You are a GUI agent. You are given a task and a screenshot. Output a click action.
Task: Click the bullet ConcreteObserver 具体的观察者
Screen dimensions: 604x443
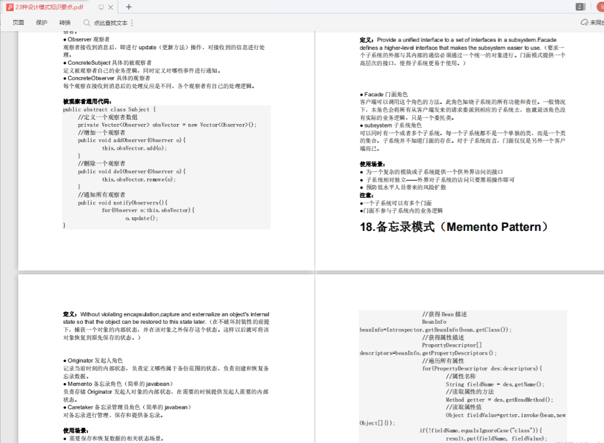(x=107, y=78)
